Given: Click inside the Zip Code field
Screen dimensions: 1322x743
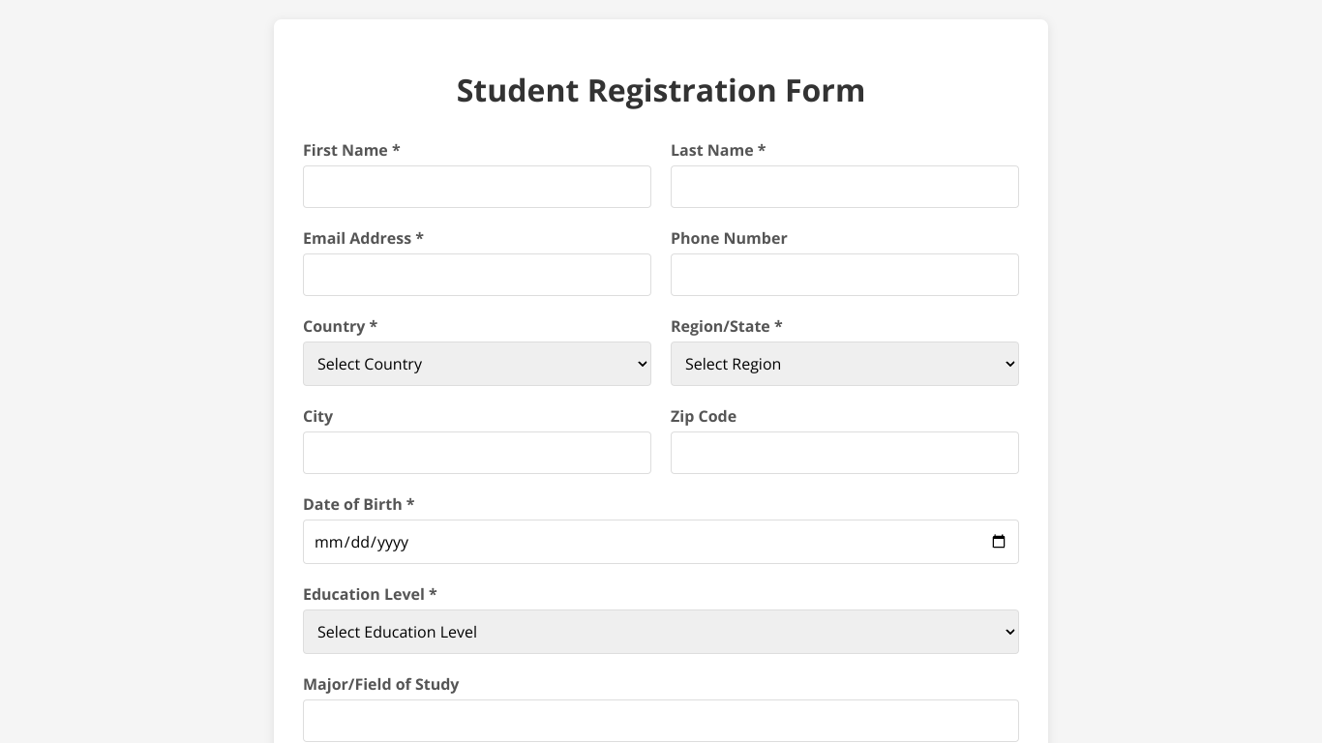Looking at the screenshot, I should (x=844, y=453).
